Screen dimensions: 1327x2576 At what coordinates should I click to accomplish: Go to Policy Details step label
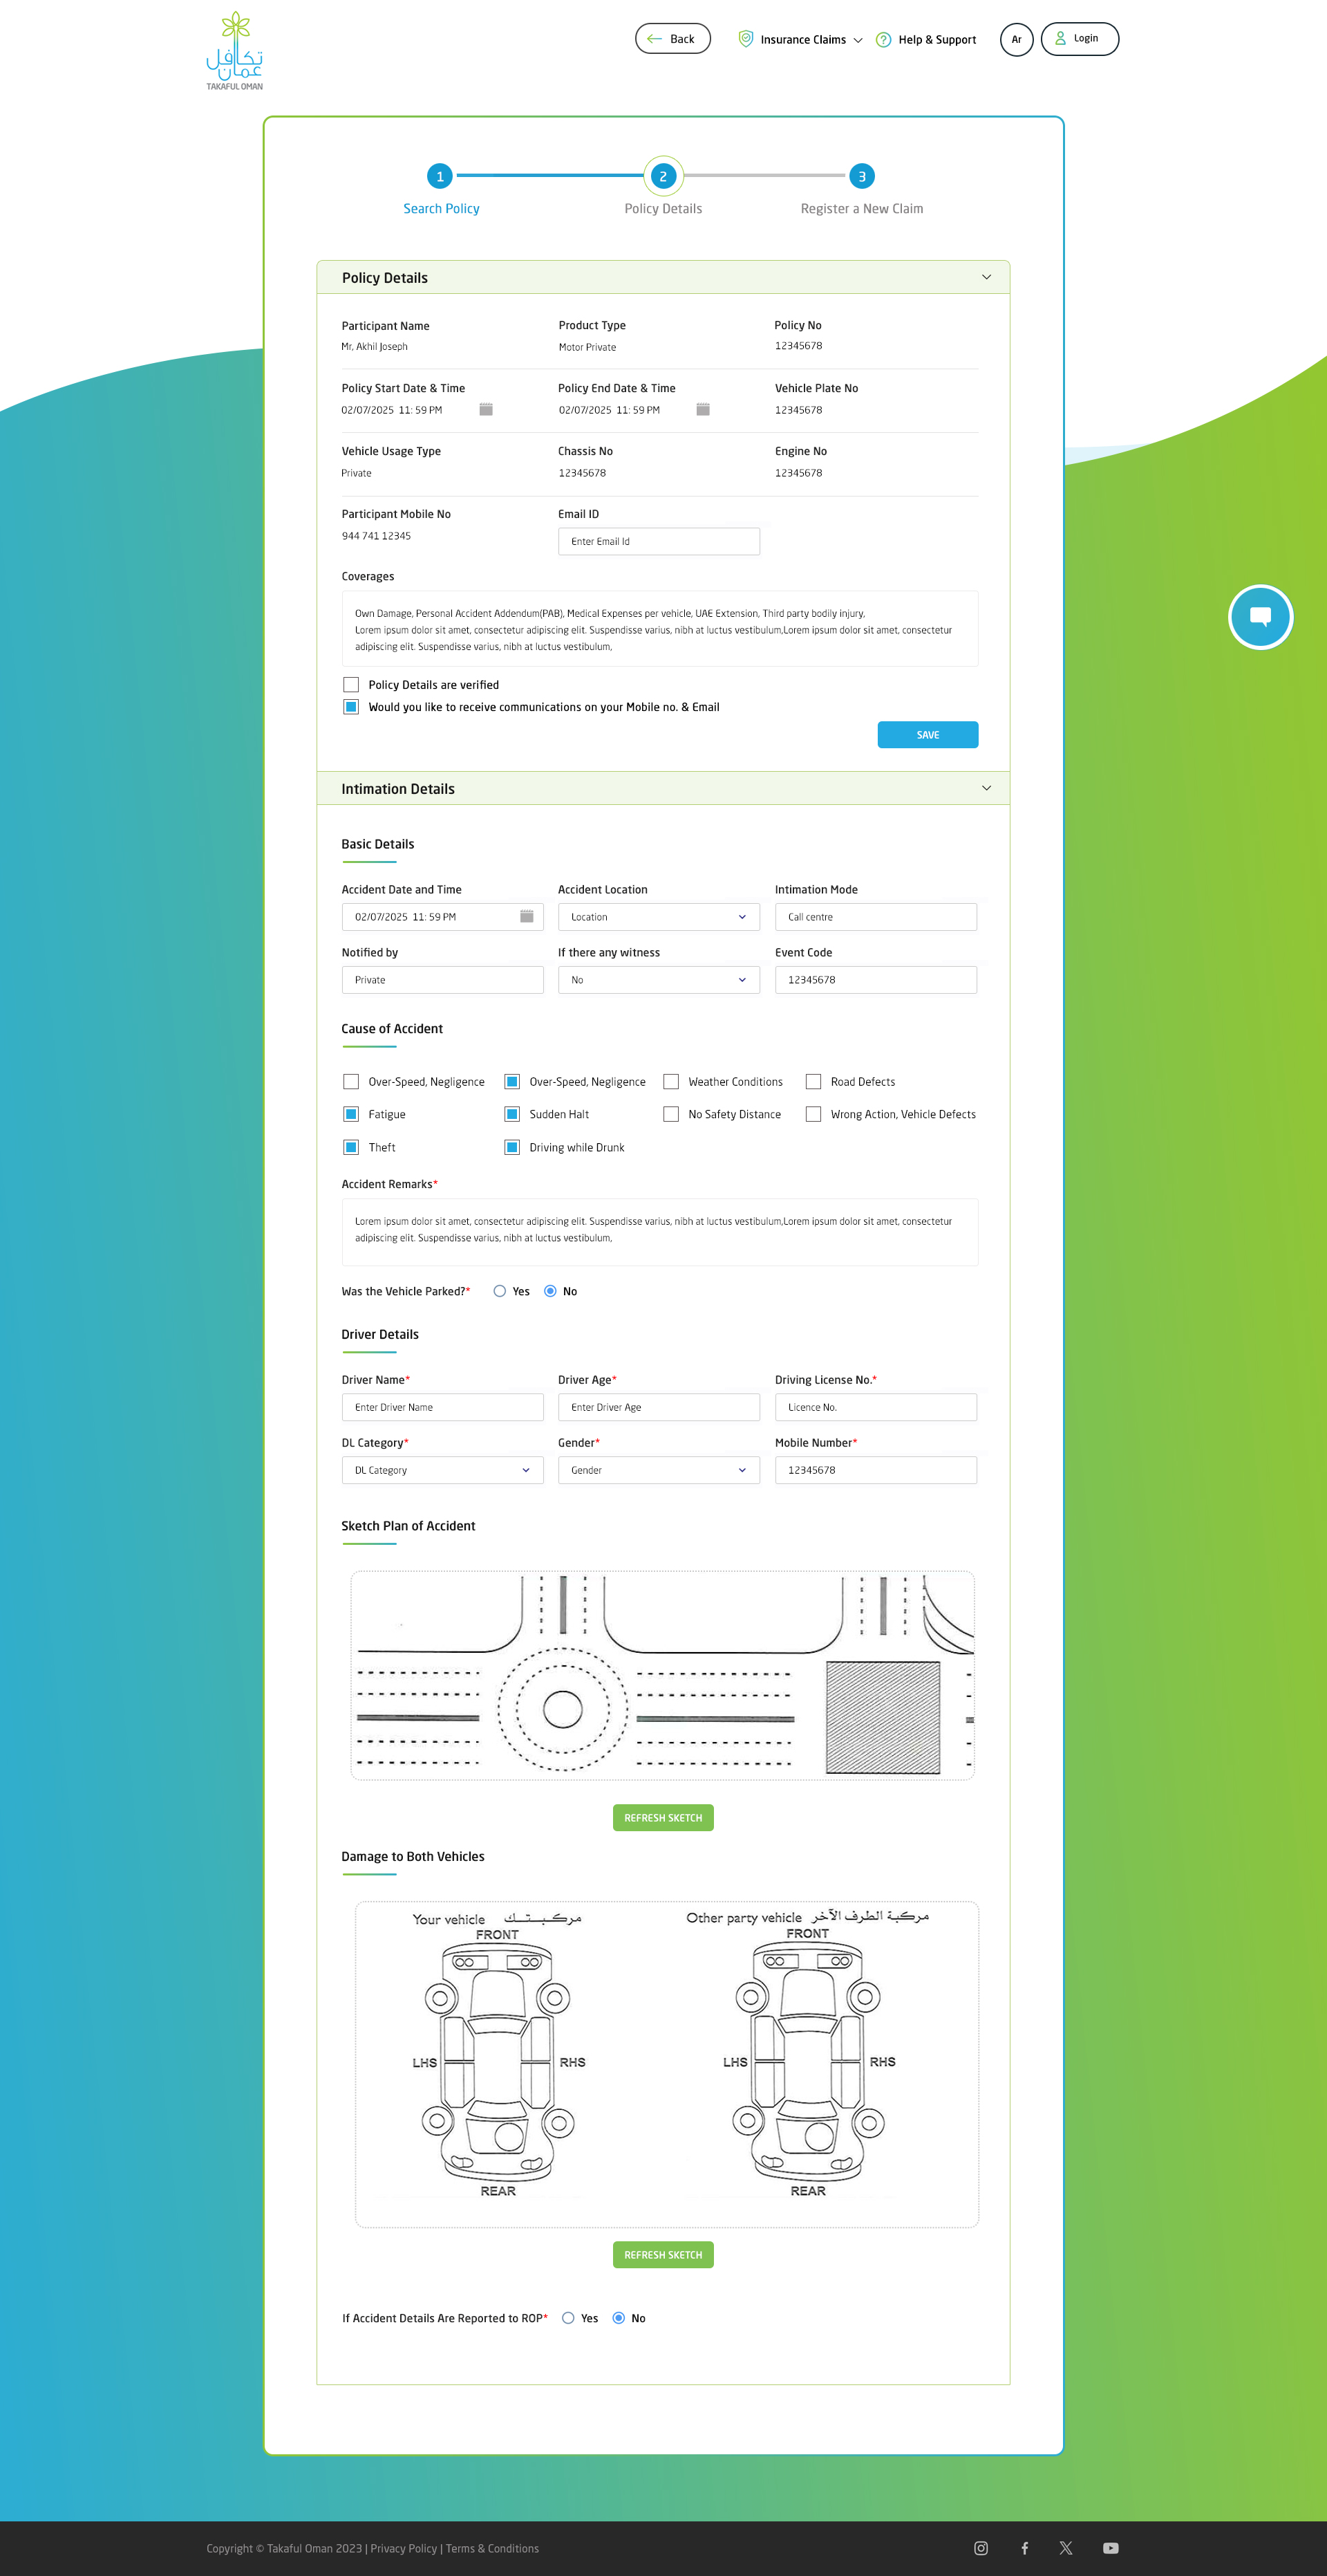point(663,209)
